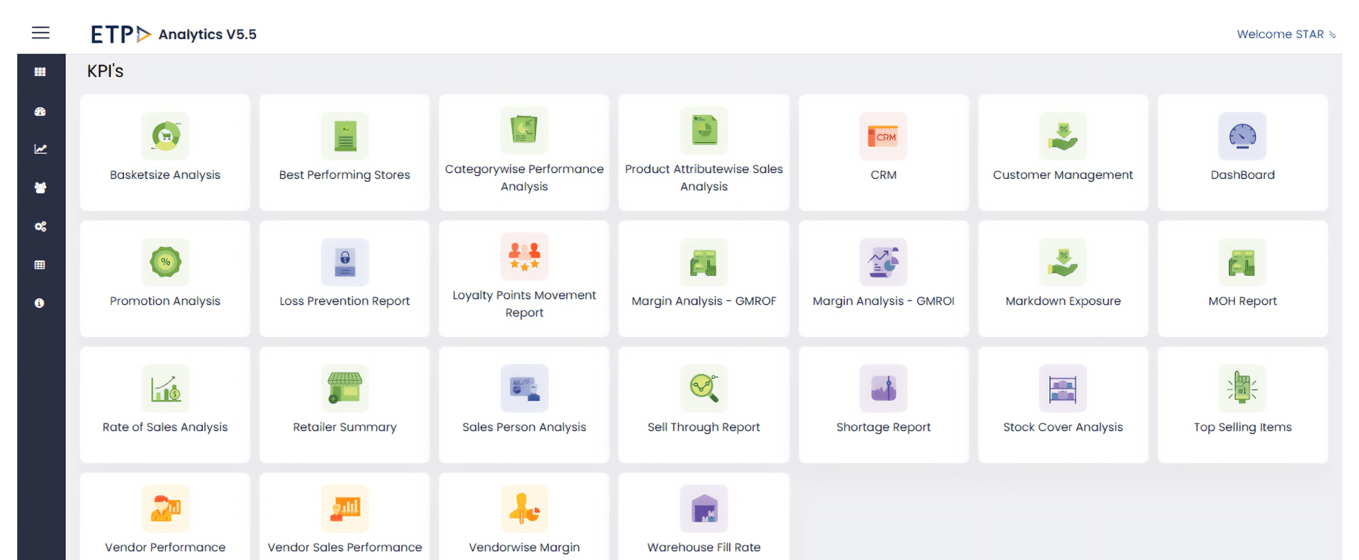The height and width of the screenshot is (560, 1359).
Task: Select the Top Selling Items icon
Action: pyautogui.click(x=1242, y=388)
